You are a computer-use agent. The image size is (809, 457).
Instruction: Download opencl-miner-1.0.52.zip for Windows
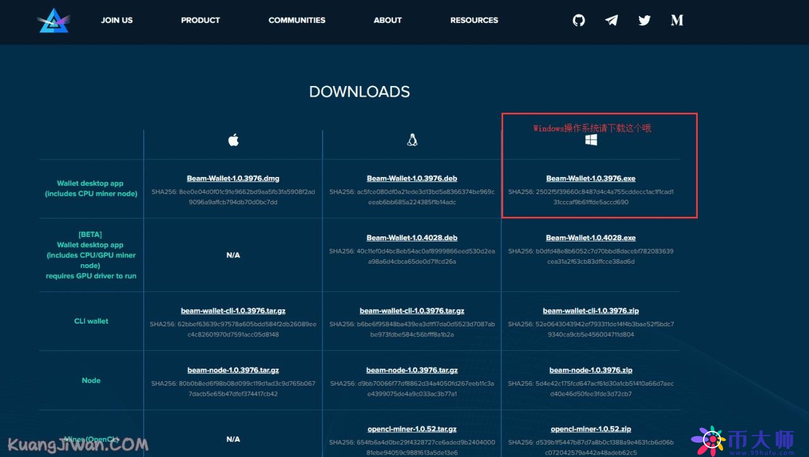[591, 429]
